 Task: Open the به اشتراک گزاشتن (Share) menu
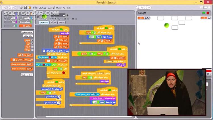point(57,8)
